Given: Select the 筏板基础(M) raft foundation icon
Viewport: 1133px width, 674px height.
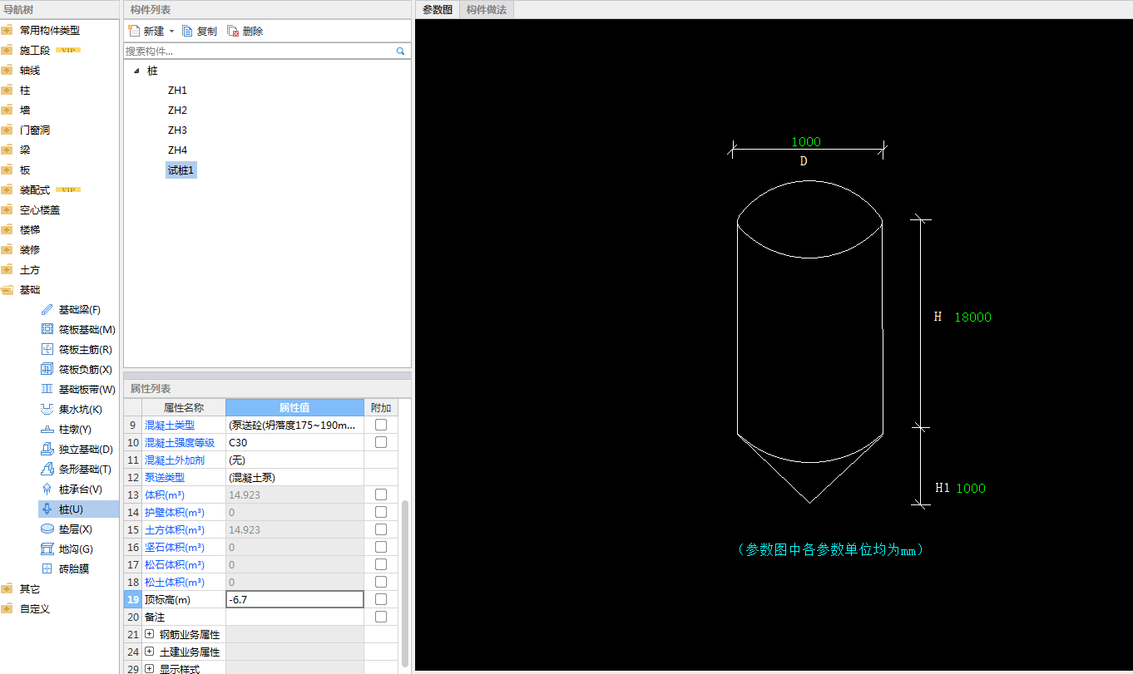Looking at the screenshot, I should pos(47,329).
